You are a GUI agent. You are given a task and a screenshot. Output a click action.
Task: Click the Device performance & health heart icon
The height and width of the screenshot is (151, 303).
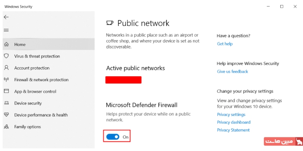point(6,115)
